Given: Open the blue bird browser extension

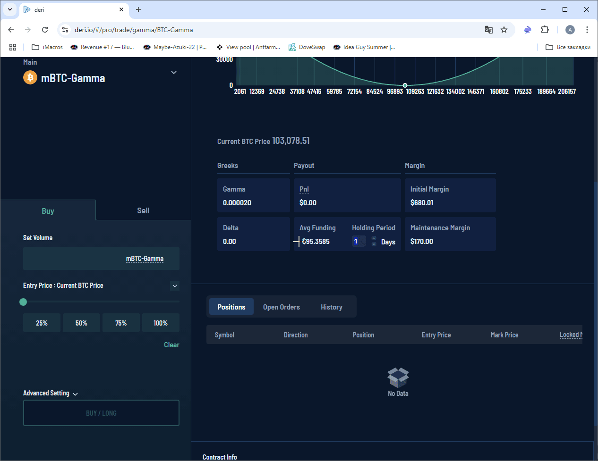Looking at the screenshot, I should [528, 30].
